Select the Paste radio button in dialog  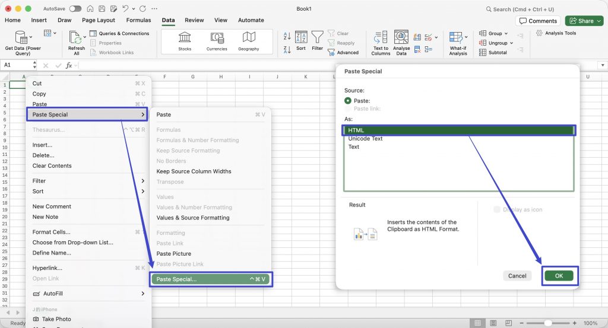348,101
